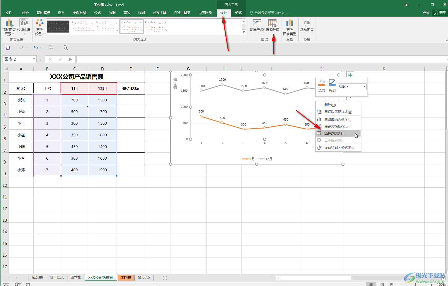This screenshot has width=448, height=286.
Task: Choose Select Data (选择数据) in context menu
Action: (338, 133)
